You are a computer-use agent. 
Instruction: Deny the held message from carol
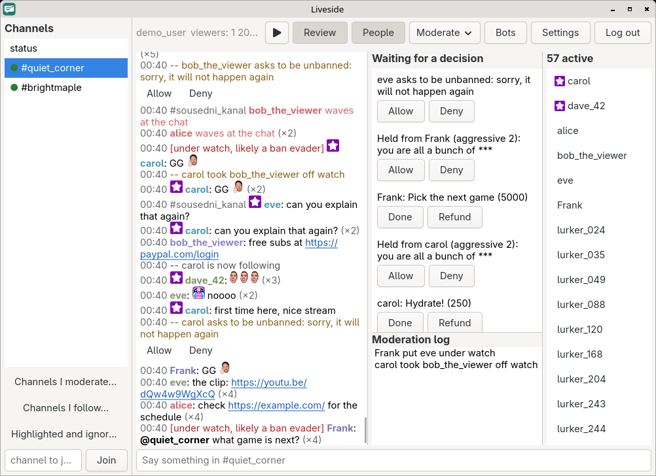click(x=452, y=276)
